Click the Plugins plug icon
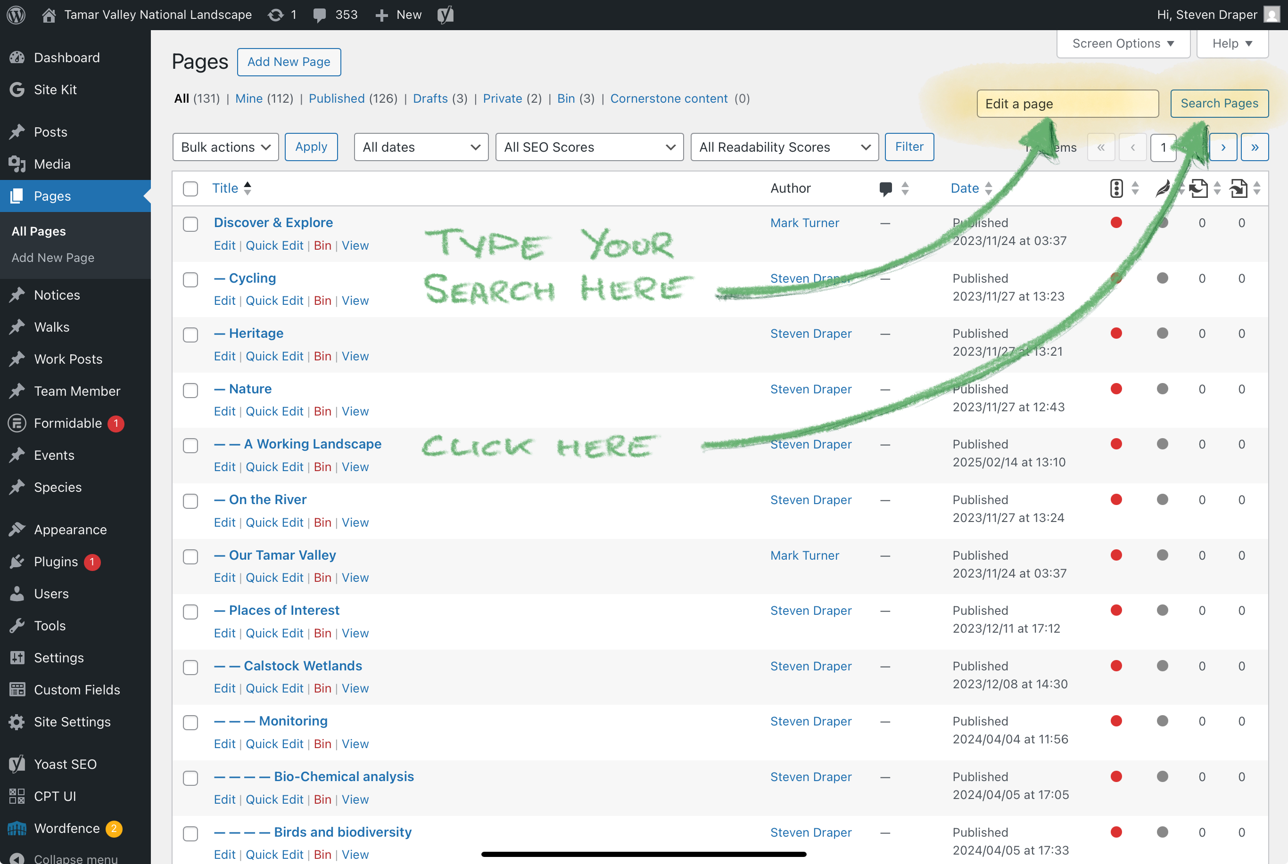Screen dimensions: 1288x864 pyautogui.click(x=17, y=562)
